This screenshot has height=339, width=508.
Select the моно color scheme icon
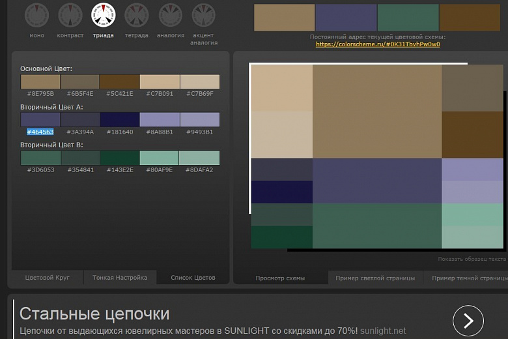click(x=36, y=15)
